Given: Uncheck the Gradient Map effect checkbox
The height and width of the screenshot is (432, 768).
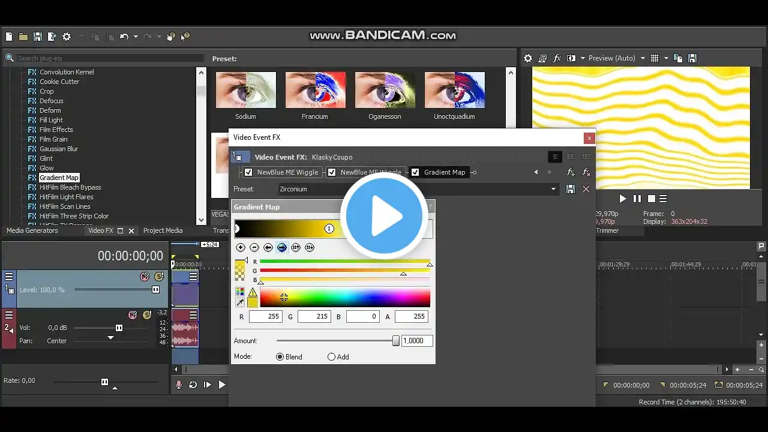Looking at the screenshot, I should click(415, 172).
